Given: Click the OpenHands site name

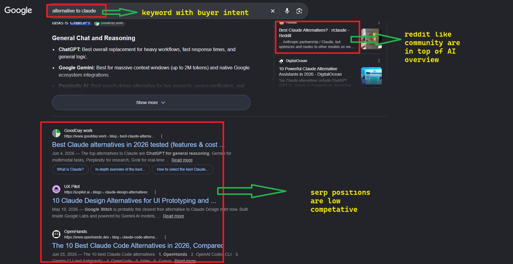Looking at the screenshot, I should (76, 231).
